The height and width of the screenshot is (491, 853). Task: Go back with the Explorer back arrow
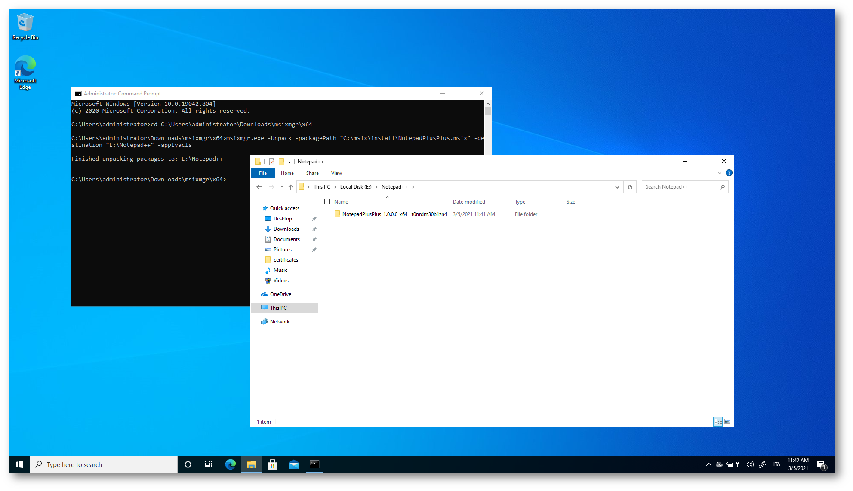pos(259,187)
